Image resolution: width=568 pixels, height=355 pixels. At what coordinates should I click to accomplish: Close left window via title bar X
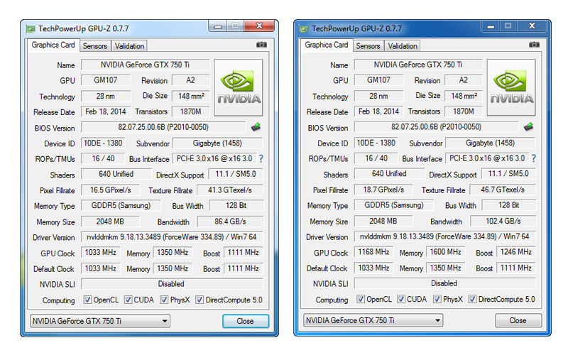pos(259,26)
